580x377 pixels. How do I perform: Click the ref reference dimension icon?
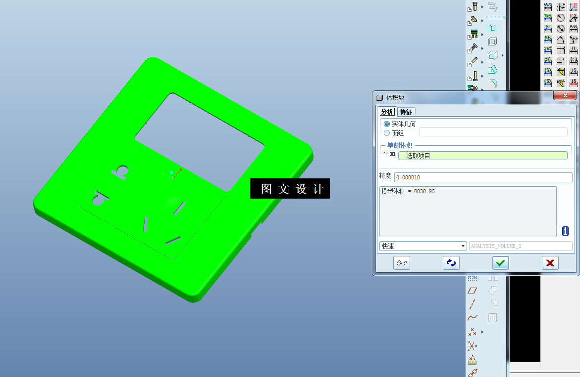tap(548, 50)
